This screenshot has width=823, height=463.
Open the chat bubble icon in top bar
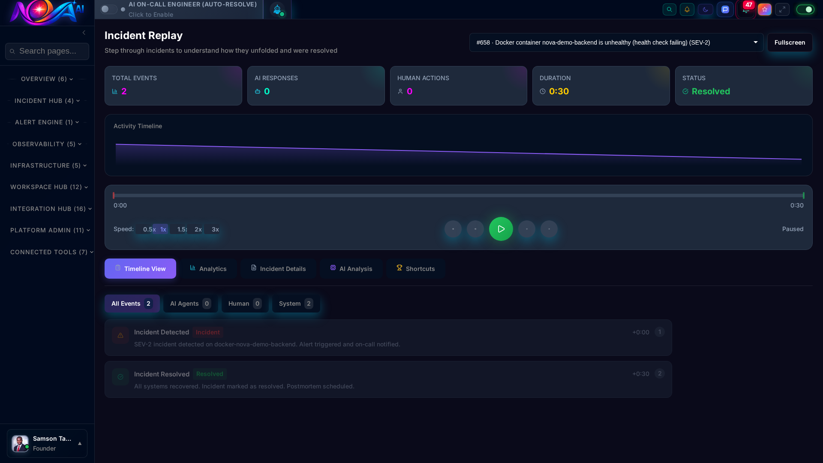click(725, 9)
